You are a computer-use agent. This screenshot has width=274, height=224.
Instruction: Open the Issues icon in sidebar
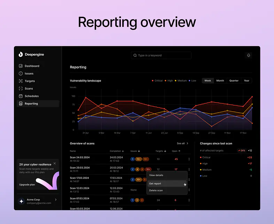(21, 73)
